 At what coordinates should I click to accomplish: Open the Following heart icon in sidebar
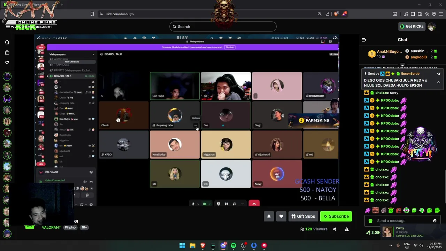[x=7, y=63]
